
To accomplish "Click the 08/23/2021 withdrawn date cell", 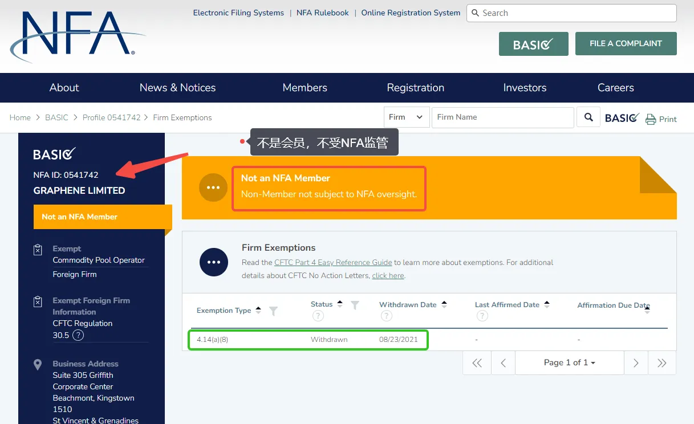I will click(x=399, y=340).
